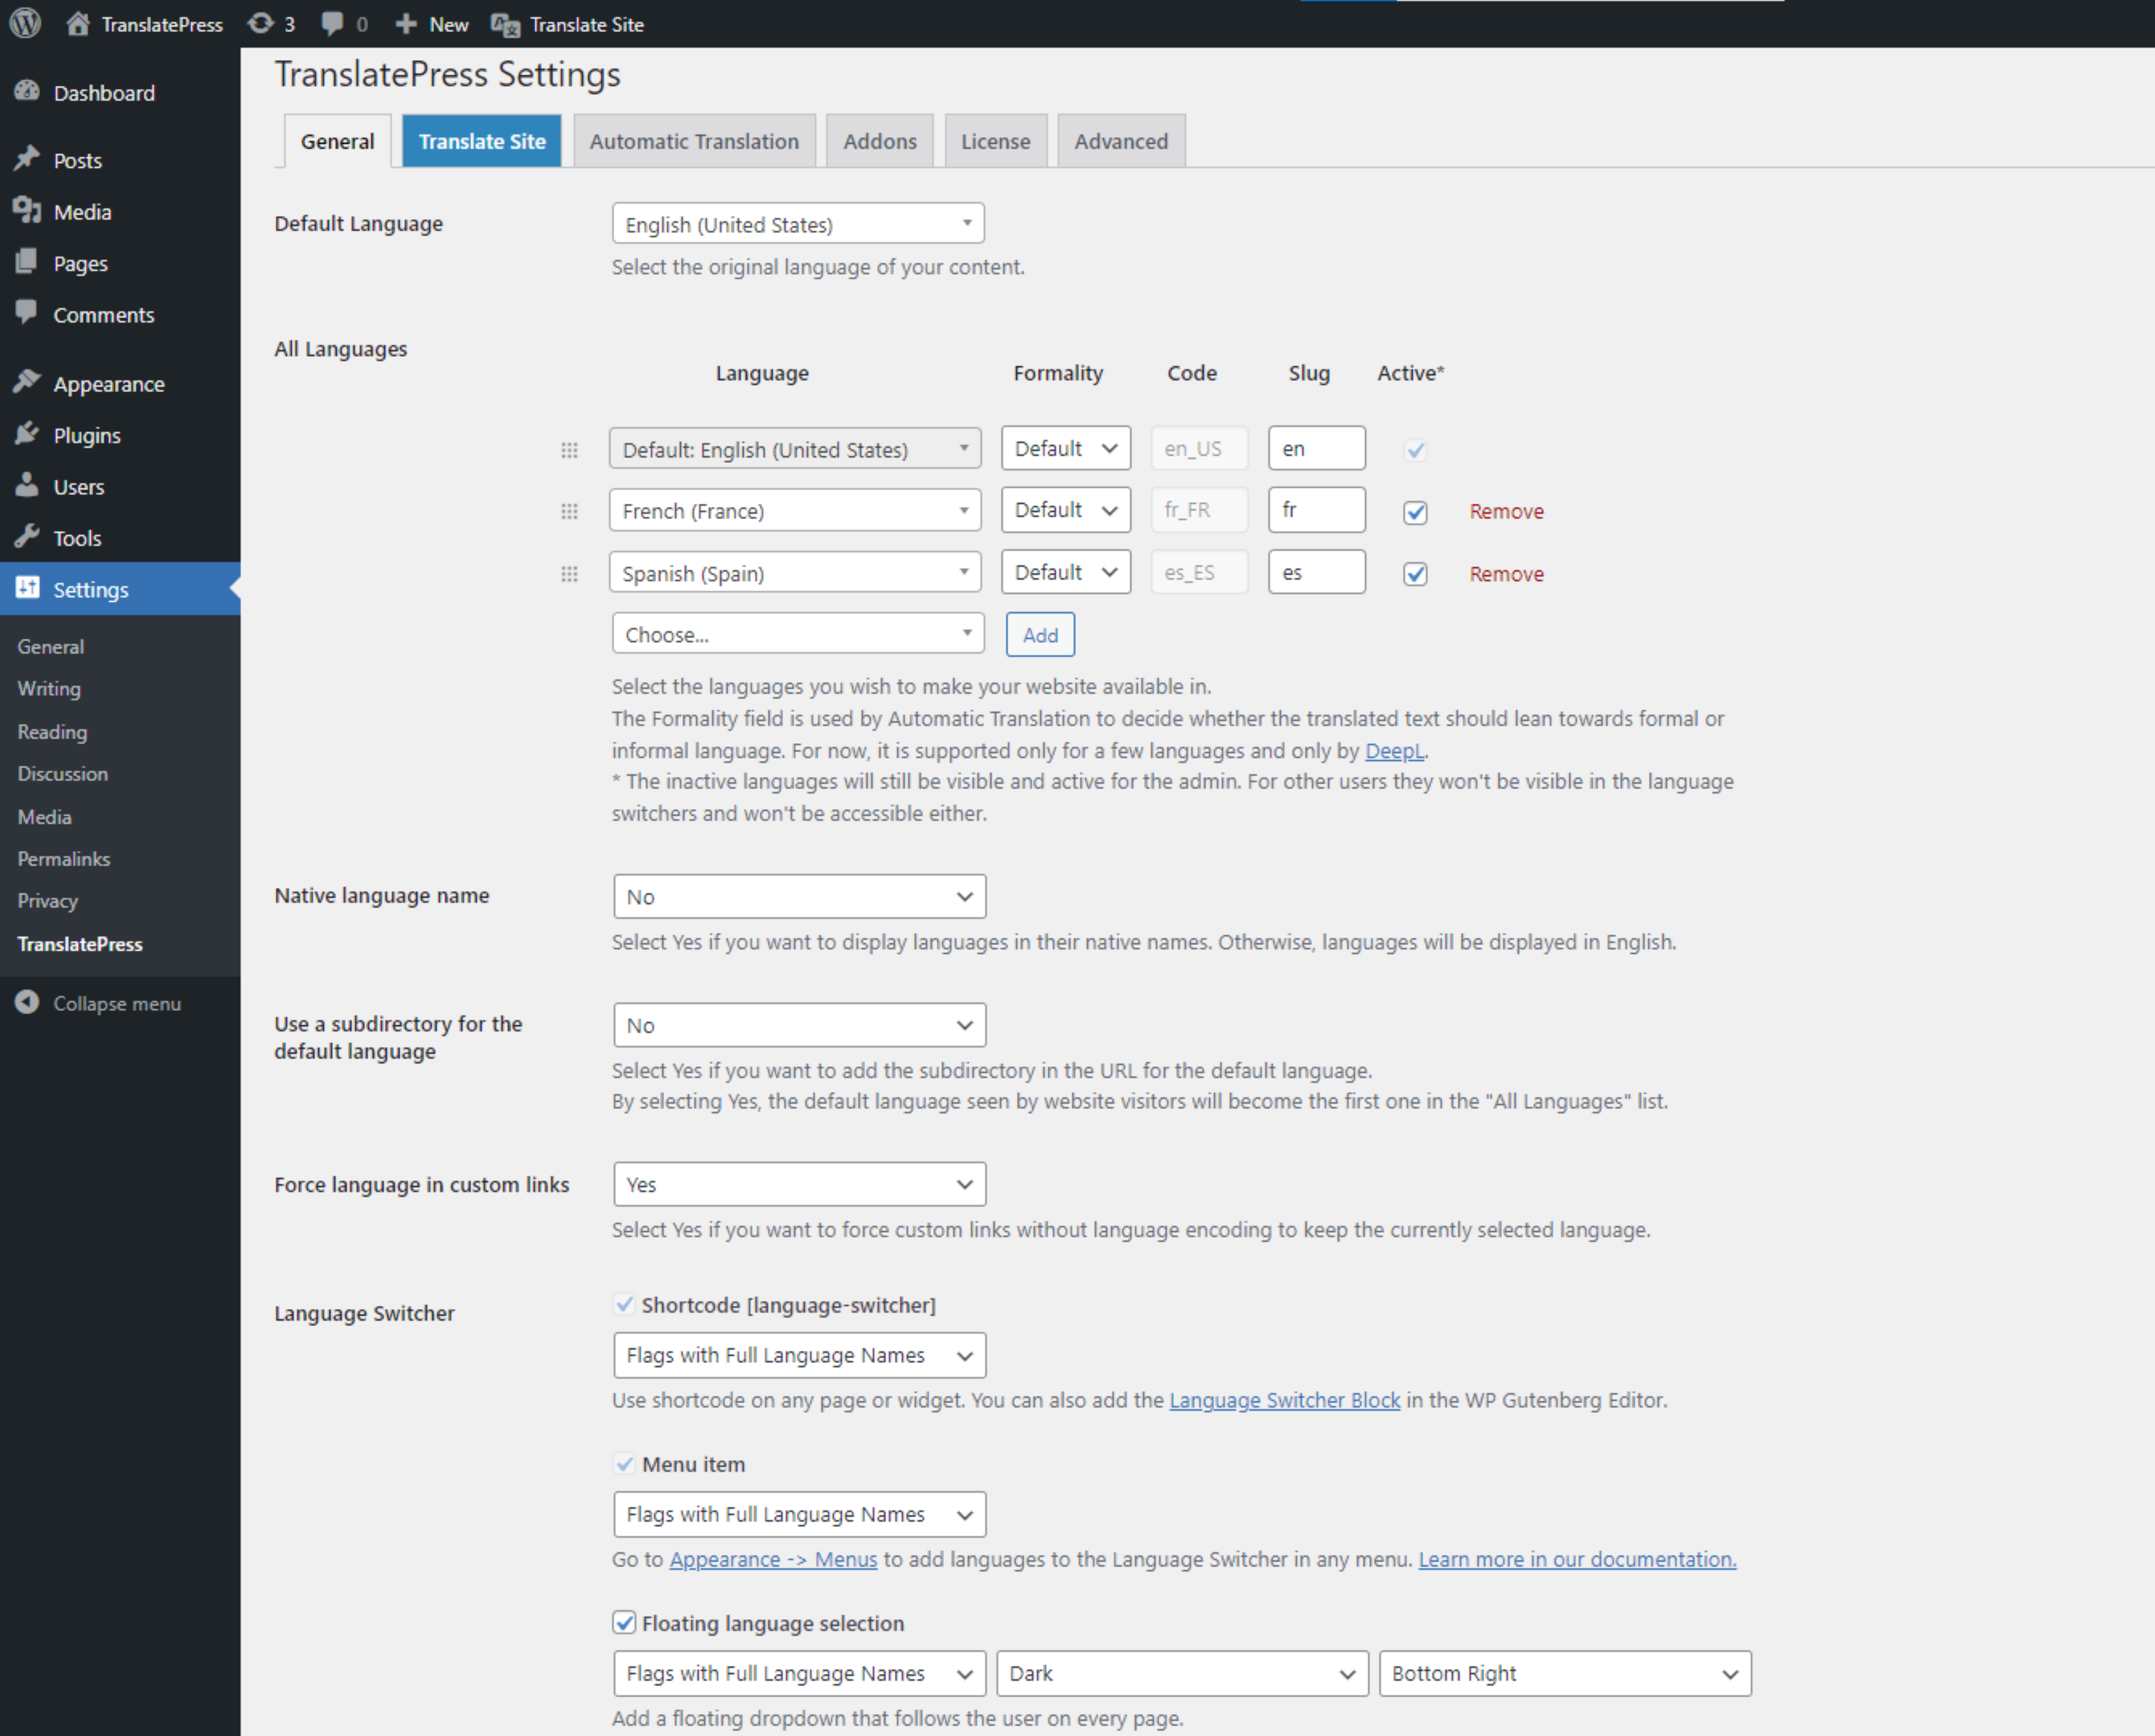The width and height of the screenshot is (2155, 1736).
Task: Open the Translate Site tab
Action: (482, 141)
